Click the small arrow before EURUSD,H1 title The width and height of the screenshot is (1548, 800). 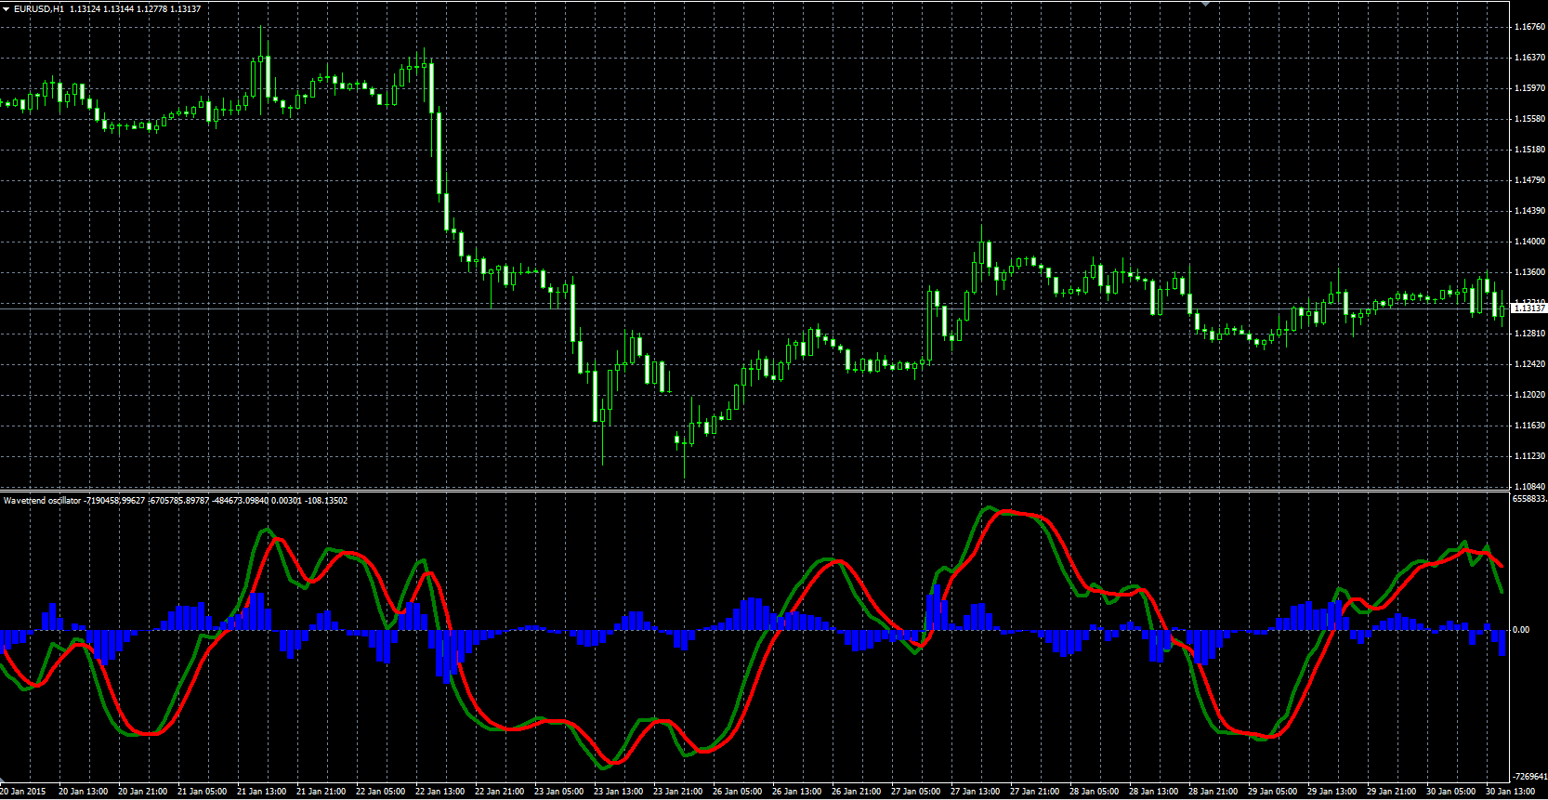click(x=6, y=8)
